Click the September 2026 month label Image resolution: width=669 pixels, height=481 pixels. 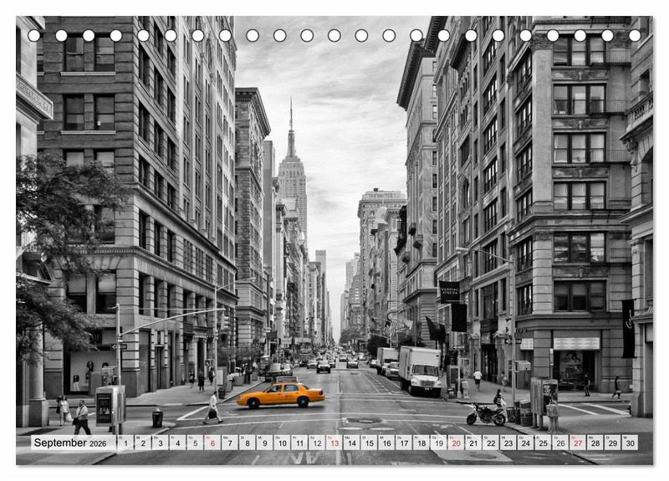coord(72,443)
